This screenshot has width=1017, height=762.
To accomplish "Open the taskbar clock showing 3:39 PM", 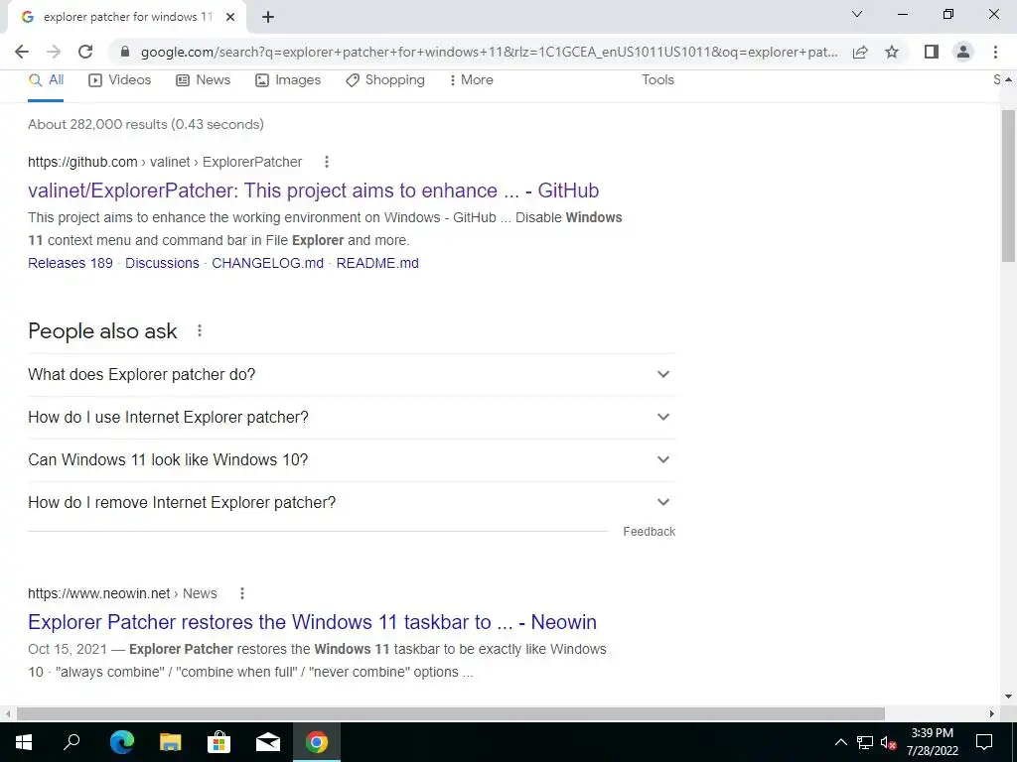I will (x=932, y=742).
